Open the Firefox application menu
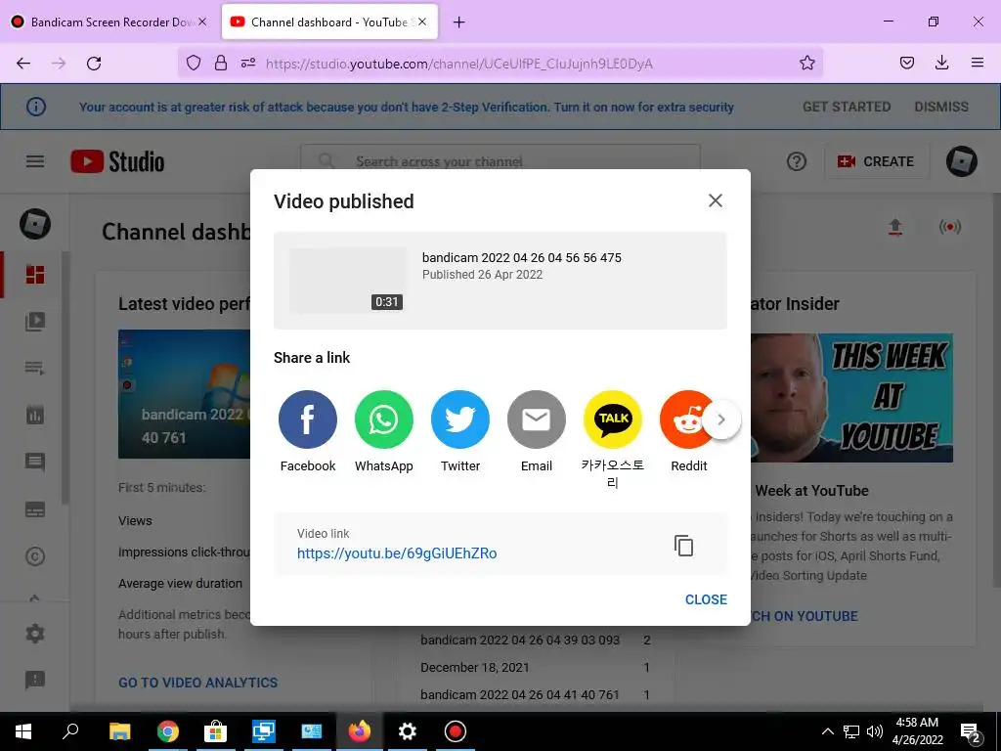 pos(978,63)
